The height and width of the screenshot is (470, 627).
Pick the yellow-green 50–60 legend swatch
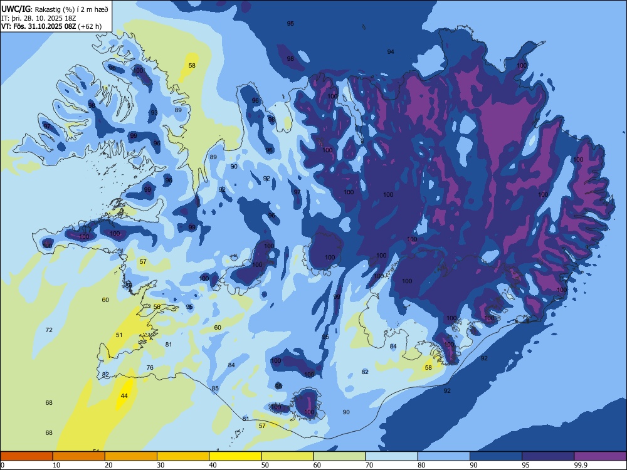point(287,456)
